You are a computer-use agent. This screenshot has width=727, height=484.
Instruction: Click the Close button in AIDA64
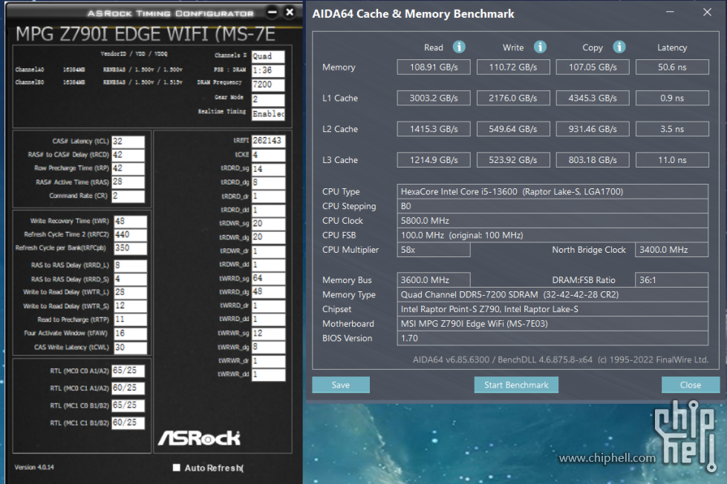point(691,385)
